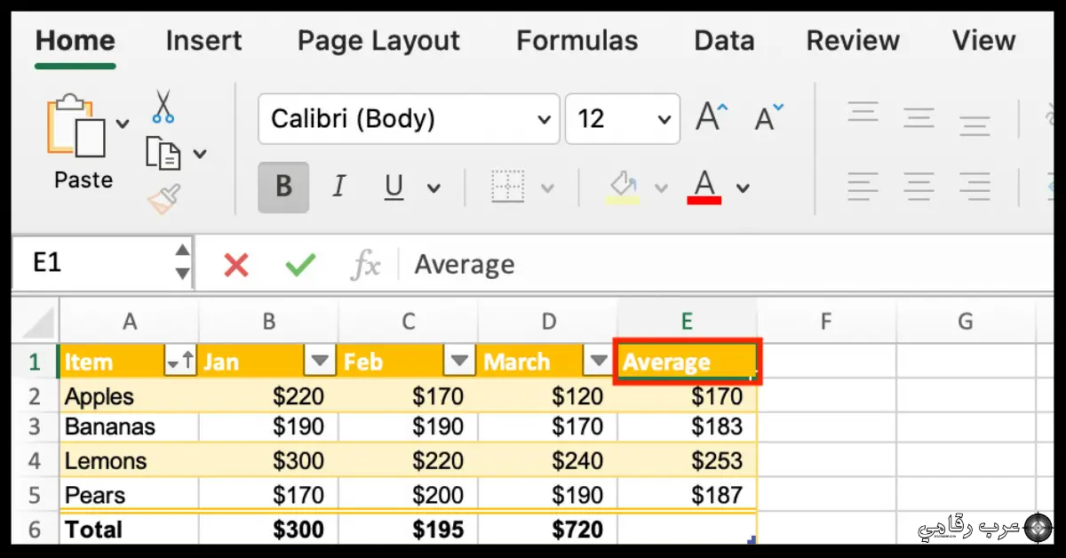Click the Decrease Font Size icon
Viewport: 1066px width, 558px height.
(766, 117)
